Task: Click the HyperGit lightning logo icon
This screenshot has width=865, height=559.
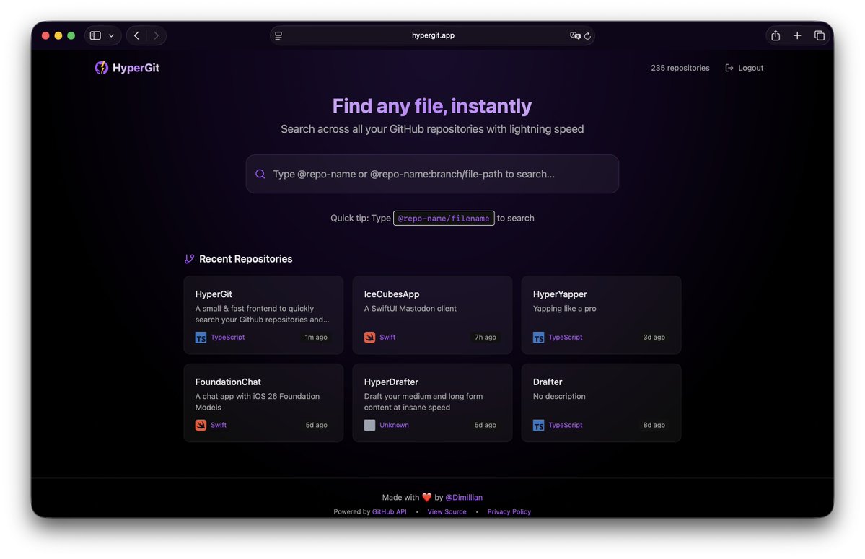Action: pos(101,68)
